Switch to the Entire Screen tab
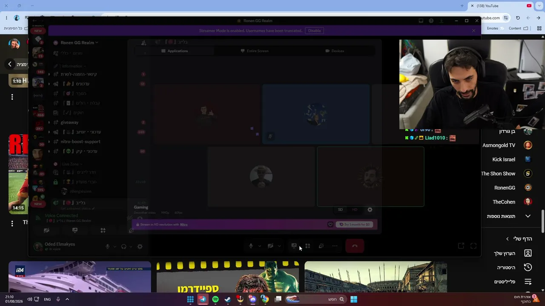The image size is (545, 306). [x=255, y=51]
